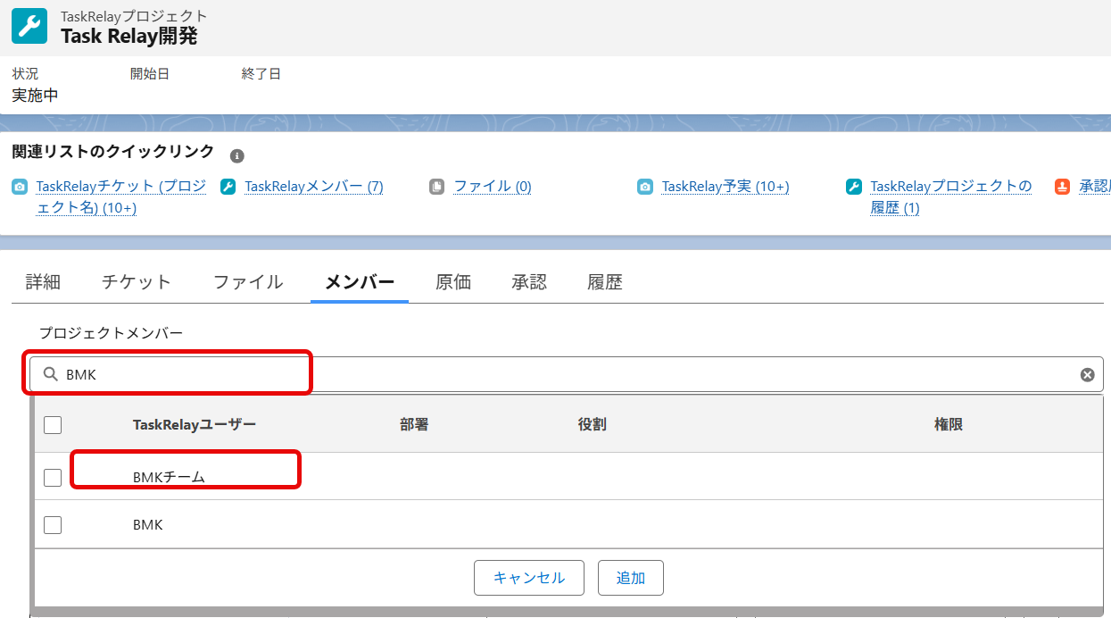Switch to the 承認 tab
The height and width of the screenshot is (618, 1111).
click(529, 282)
